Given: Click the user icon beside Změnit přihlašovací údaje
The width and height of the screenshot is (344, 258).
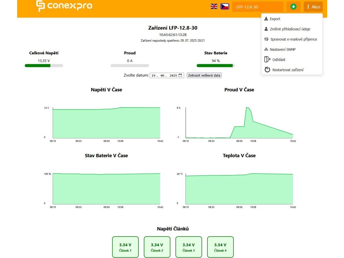Looking at the screenshot, I should coord(266,29).
